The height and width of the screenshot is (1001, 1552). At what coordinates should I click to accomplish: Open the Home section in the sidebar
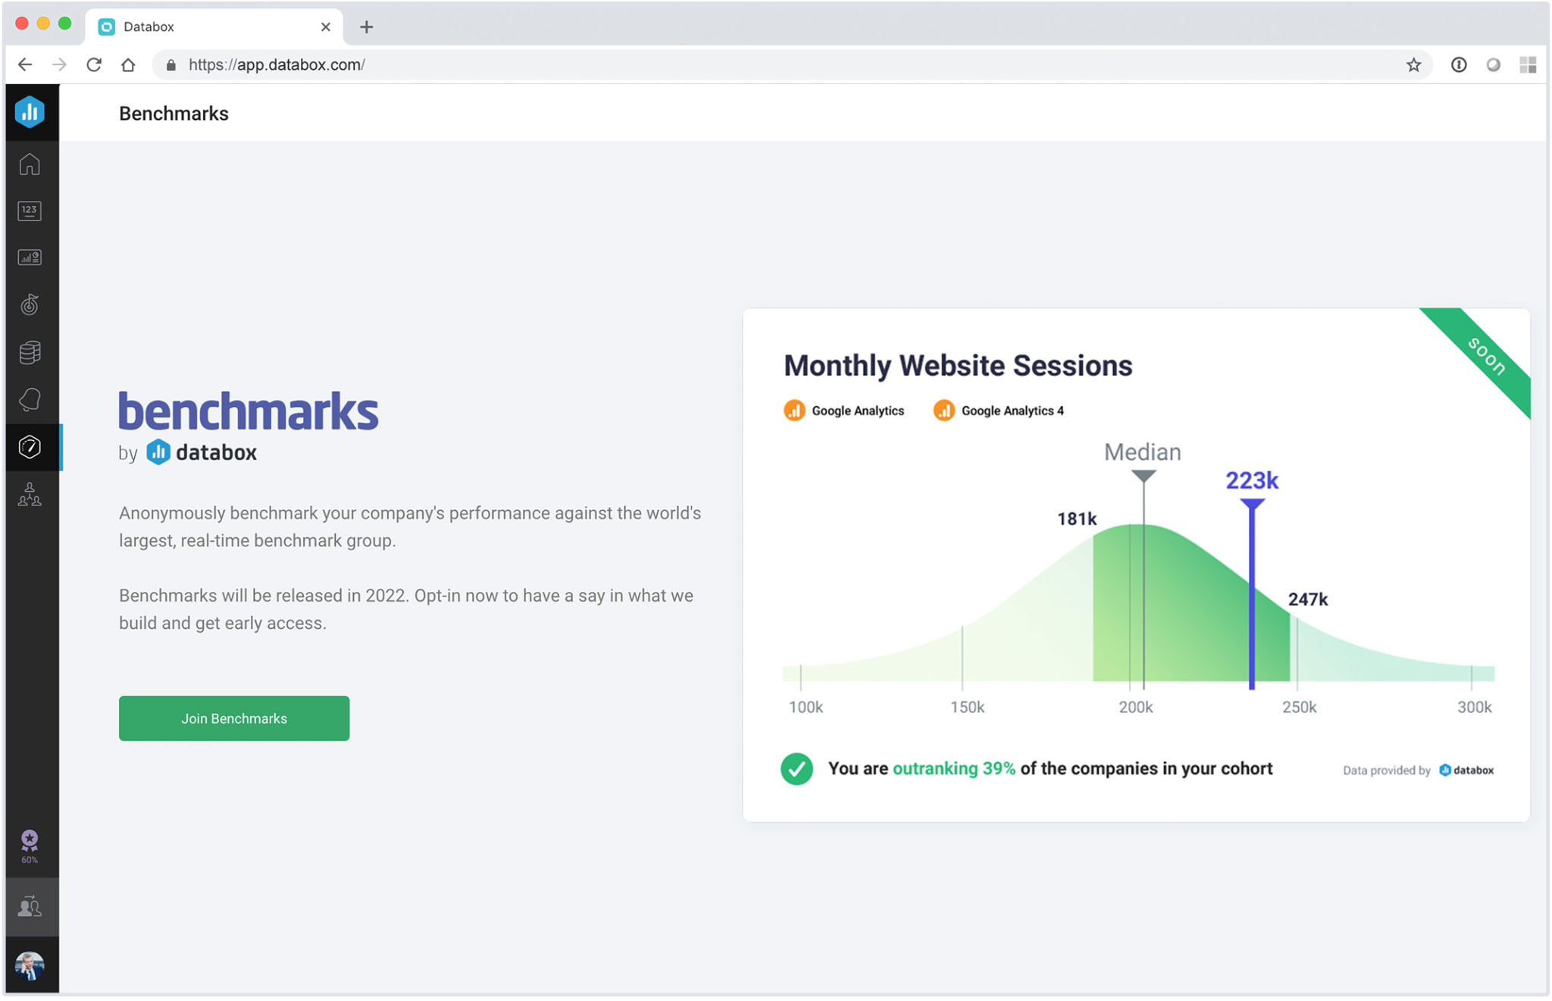click(30, 164)
